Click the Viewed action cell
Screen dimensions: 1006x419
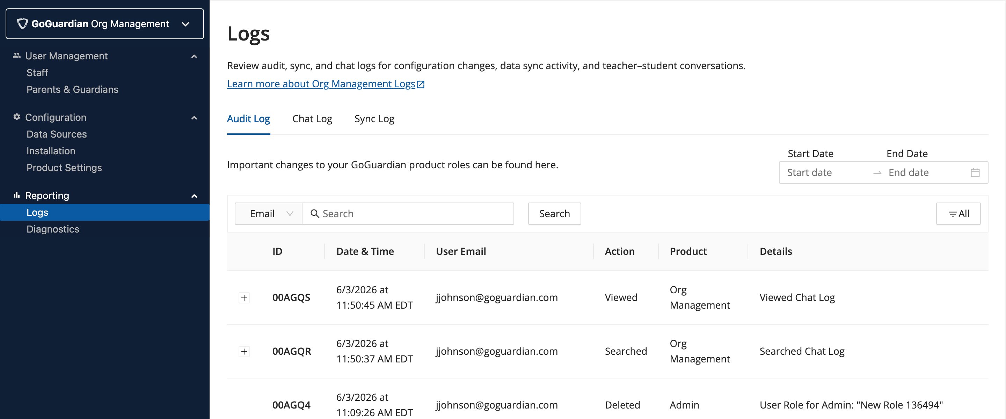coord(621,297)
